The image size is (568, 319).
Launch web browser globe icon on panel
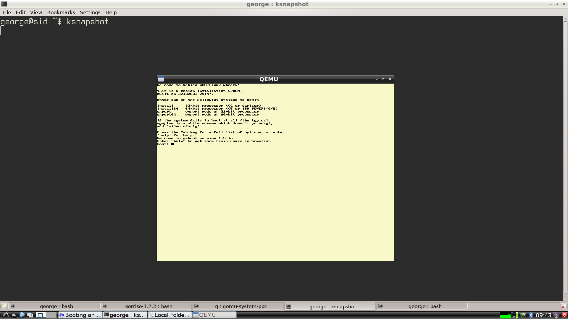(22, 315)
